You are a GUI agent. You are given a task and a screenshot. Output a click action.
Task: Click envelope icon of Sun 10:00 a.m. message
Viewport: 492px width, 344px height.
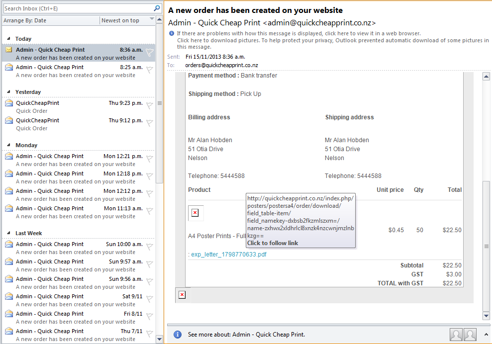click(9, 244)
